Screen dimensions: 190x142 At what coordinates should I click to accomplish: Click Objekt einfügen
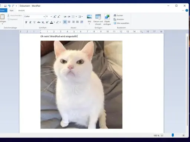[x=107, y=20]
